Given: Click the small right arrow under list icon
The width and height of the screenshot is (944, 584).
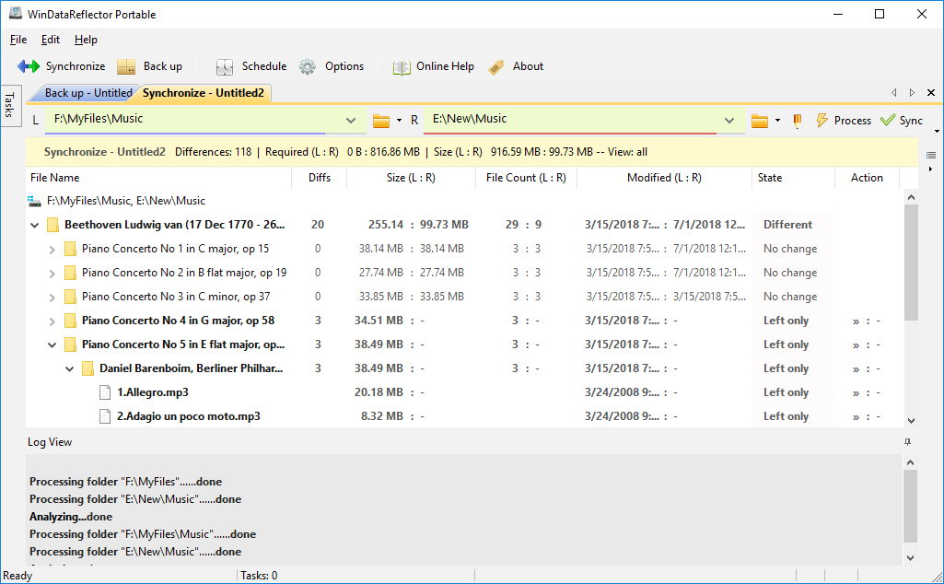Looking at the screenshot, I should point(931,169).
